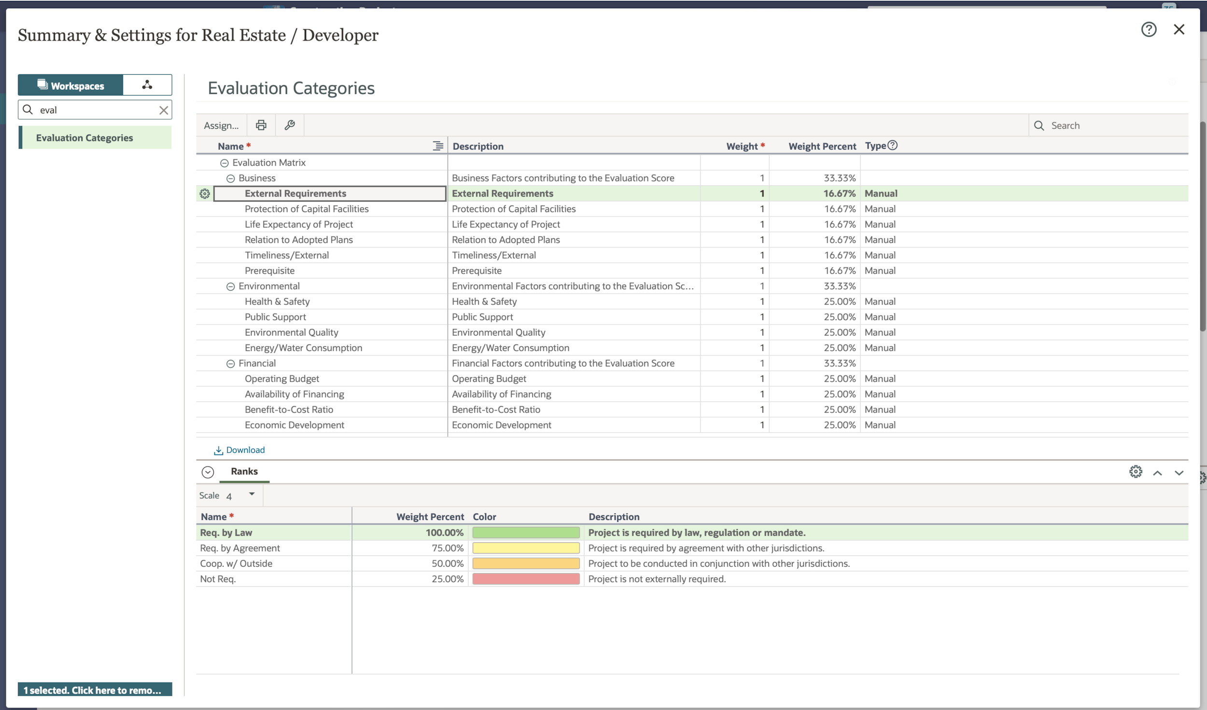
Task: Collapse the Environmental category group
Action: [x=231, y=287]
